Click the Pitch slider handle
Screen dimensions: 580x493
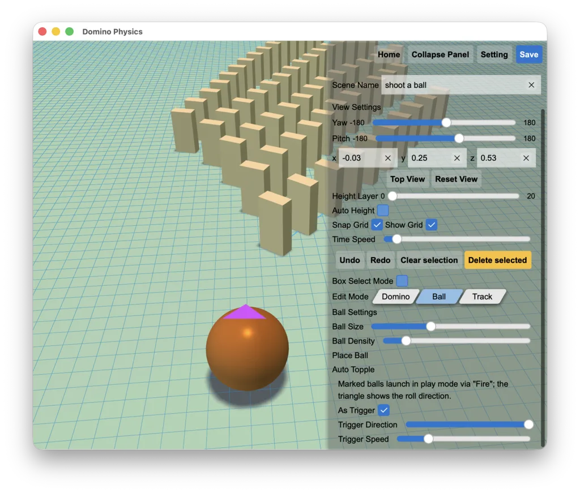click(459, 138)
